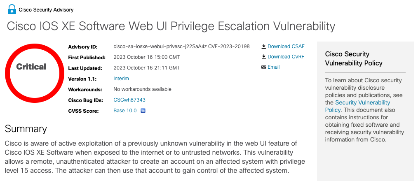Click the advisory title heading
The width and height of the screenshot is (418, 181).
(x=171, y=27)
